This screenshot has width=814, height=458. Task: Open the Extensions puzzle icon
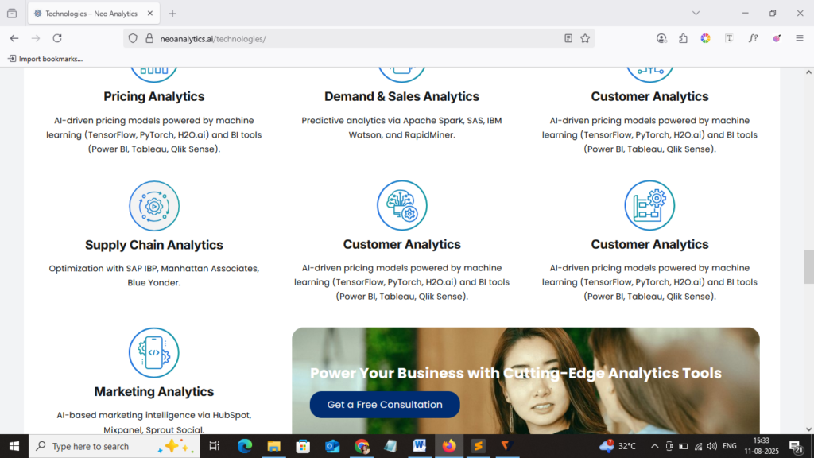(x=683, y=38)
